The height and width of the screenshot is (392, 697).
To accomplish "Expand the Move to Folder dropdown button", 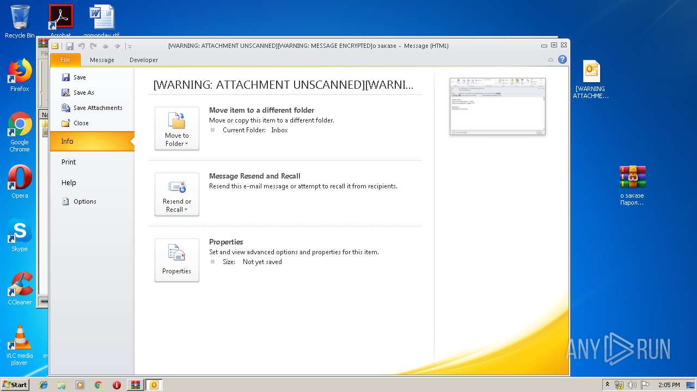I will (177, 128).
